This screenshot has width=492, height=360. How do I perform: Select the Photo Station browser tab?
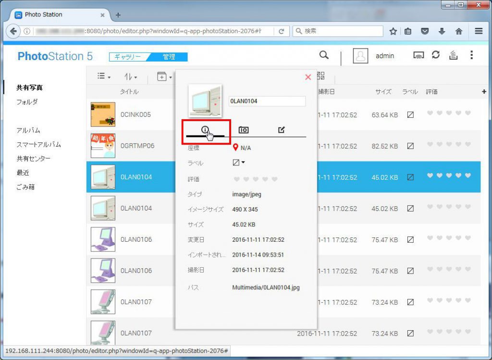60,15
